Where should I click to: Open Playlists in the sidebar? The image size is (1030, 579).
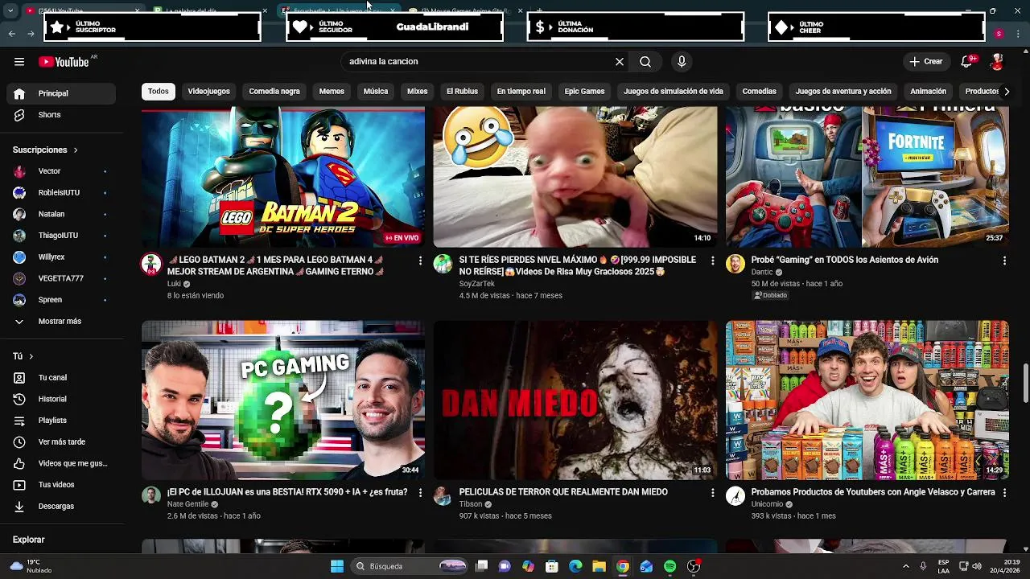(61, 421)
